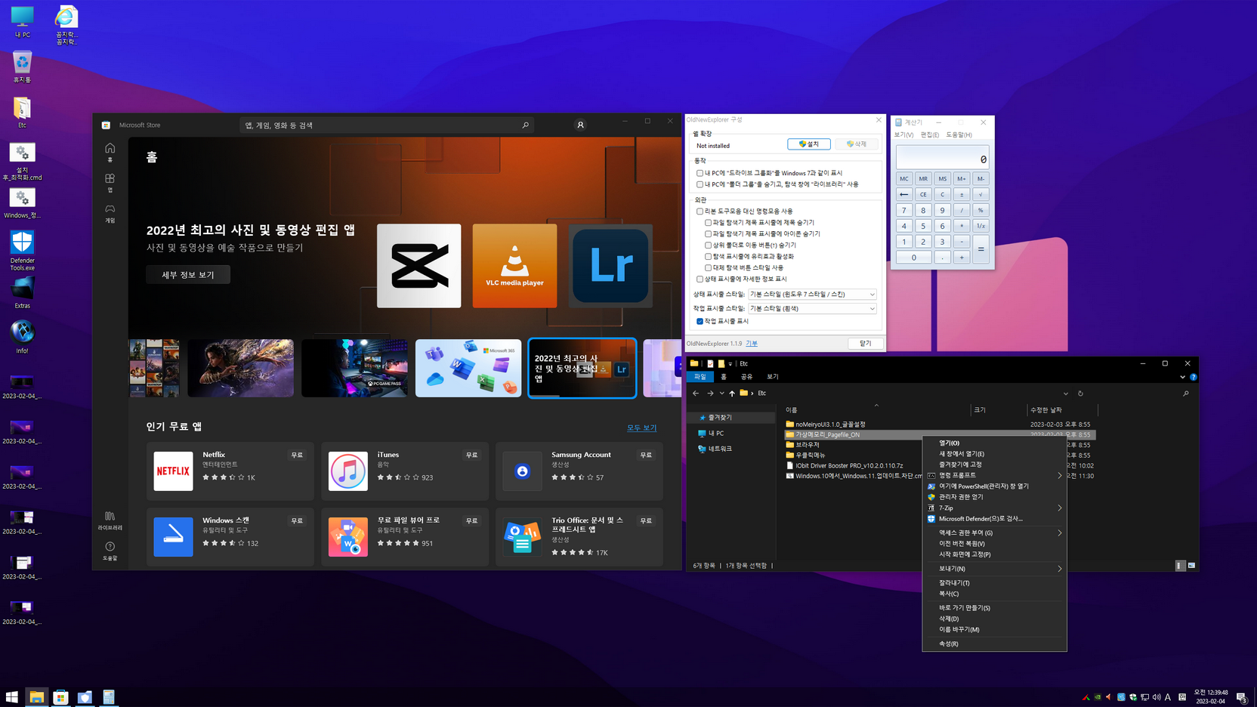The width and height of the screenshot is (1257, 707).
Task: Open the notification center icon on the taskbar
Action: click(1241, 697)
